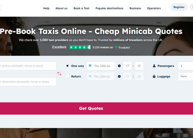
Task: Open the Return hour selector showing 17
Action: pyautogui.click(x=127, y=76)
